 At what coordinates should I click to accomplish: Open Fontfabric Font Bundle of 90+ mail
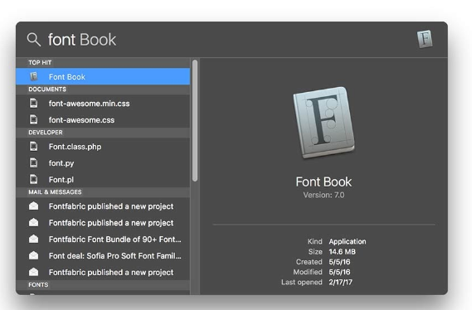click(103, 240)
